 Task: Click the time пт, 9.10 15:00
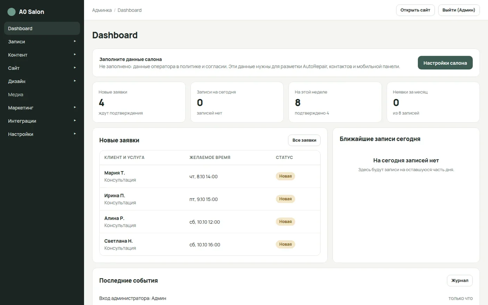click(204, 199)
